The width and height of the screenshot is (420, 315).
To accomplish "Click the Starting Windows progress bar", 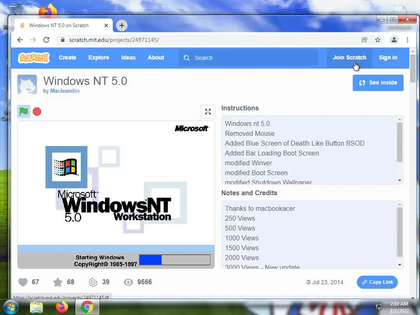I will point(175,260).
